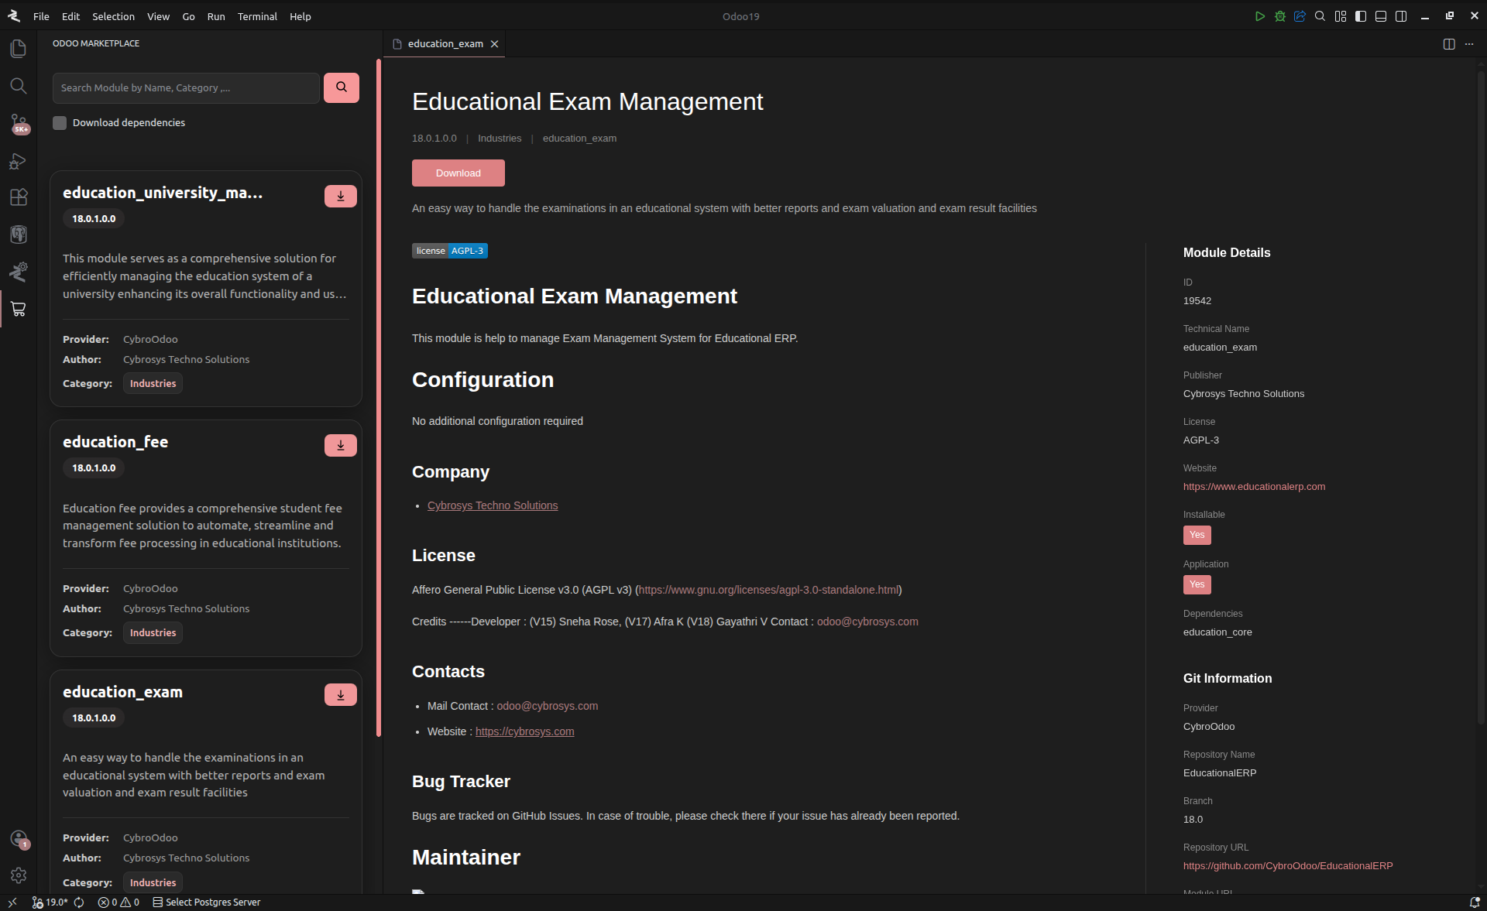Open the Extensions view
The height and width of the screenshot is (911, 1487).
click(19, 197)
